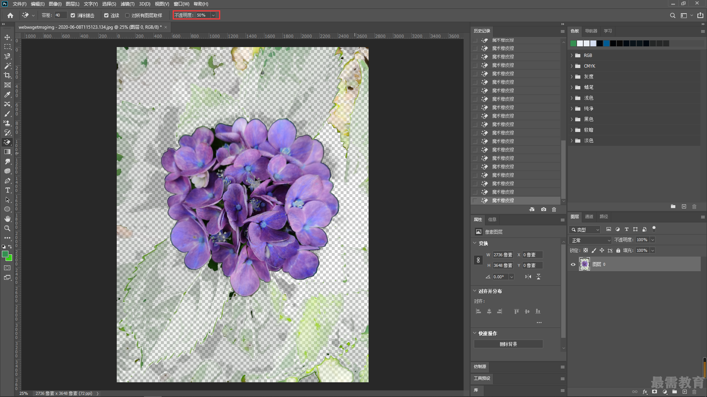Select the Lasso tool
The width and height of the screenshot is (707, 397).
click(7, 56)
